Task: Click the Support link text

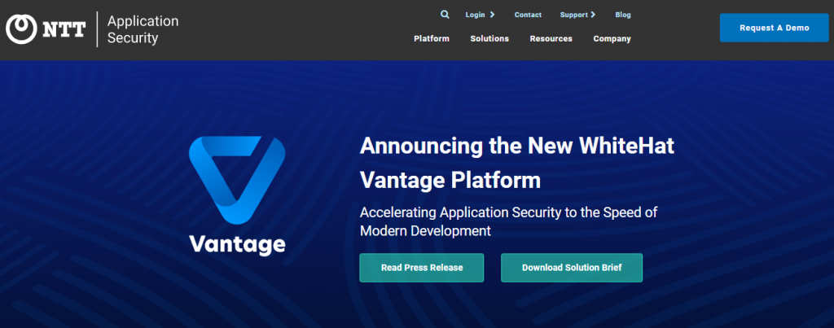Action: click(x=573, y=15)
